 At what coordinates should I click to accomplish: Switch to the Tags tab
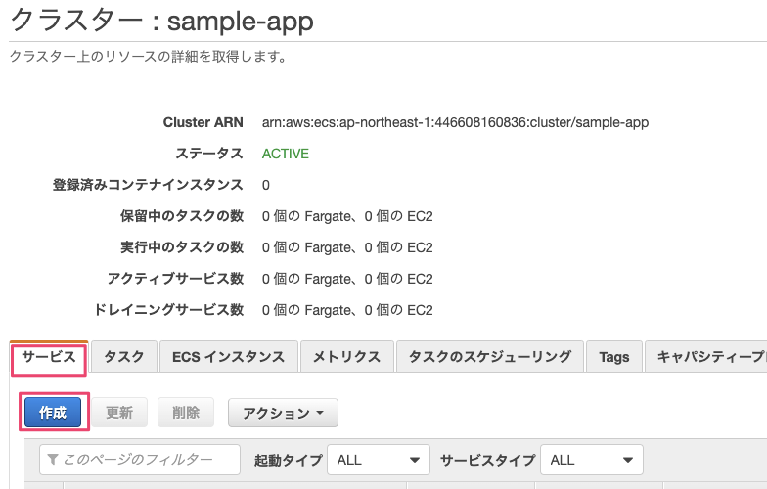pyautogui.click(x=613, y=357)
